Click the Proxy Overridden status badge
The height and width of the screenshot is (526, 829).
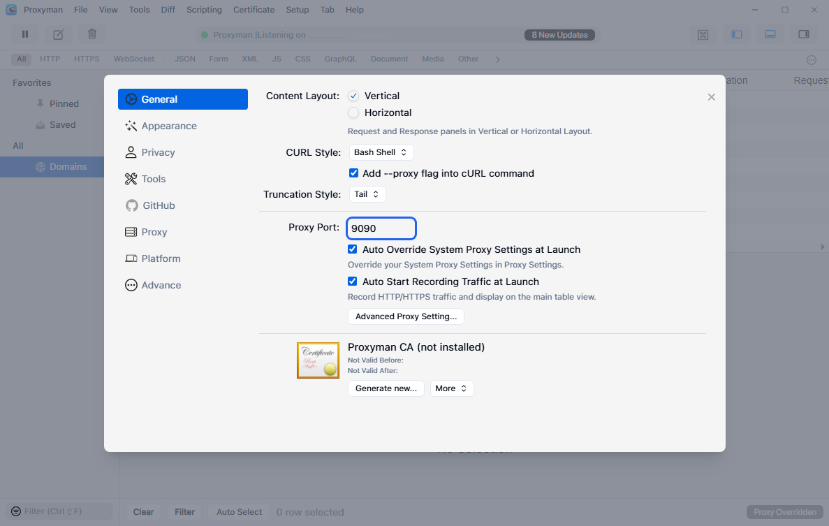pos(785,512)
